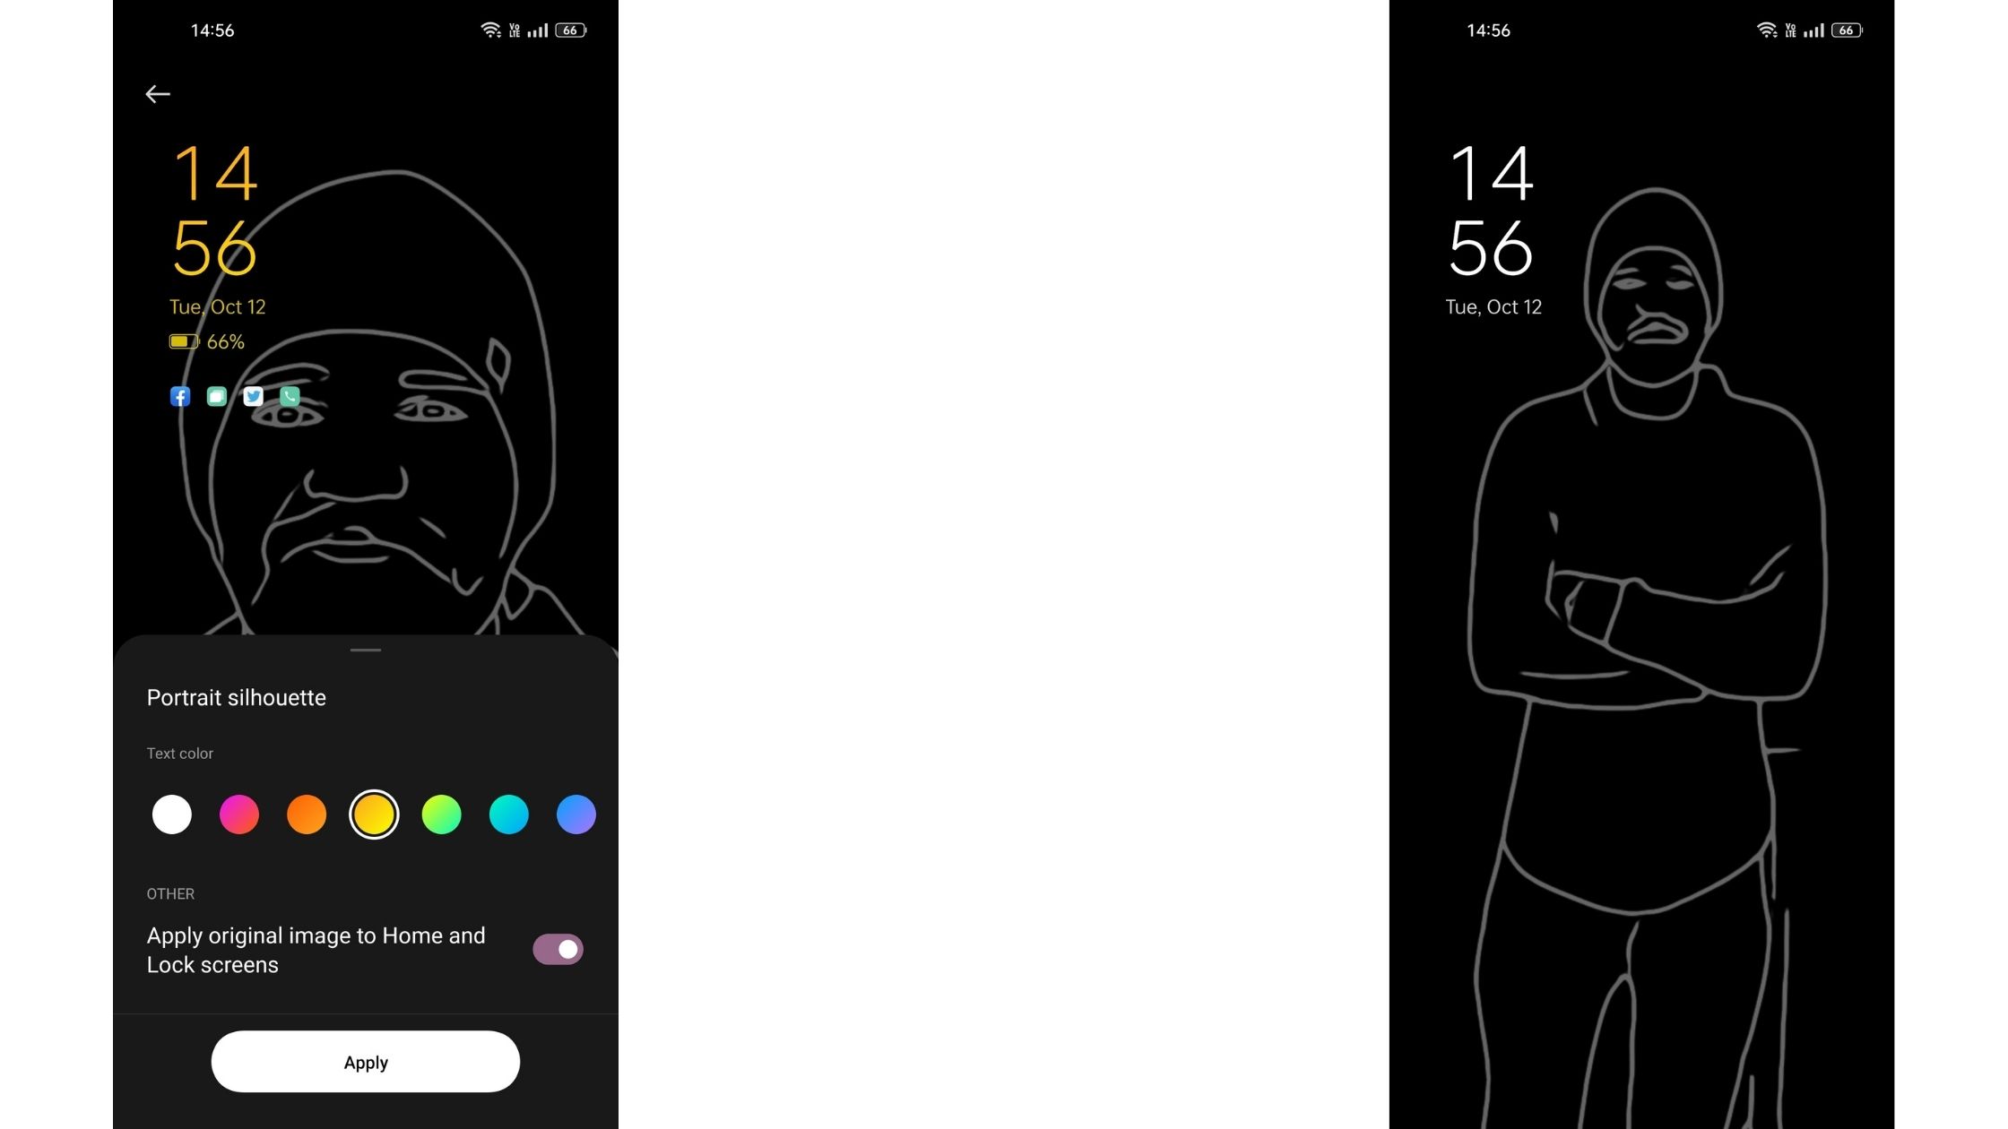Select the orange text color option

[307, 814]
